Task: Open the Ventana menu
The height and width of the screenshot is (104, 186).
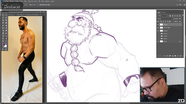Action: click(47, 1)
